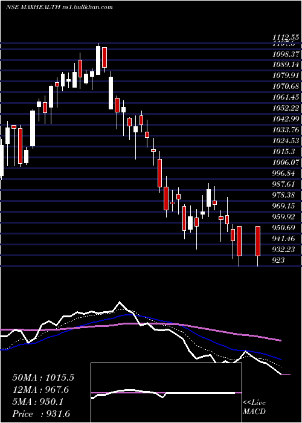Click the 1061.45 price axis label

285,97
